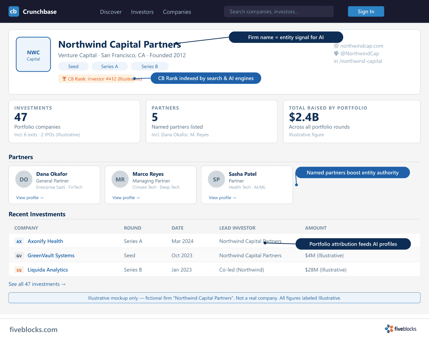Image resolution: width=429 pixels, height=343 pixels.
Task: Click the Partners 5 stat card
Action: [x=212, y=122]
